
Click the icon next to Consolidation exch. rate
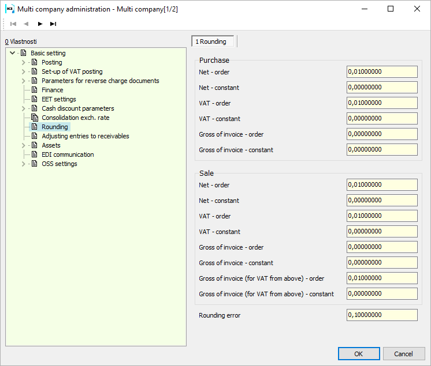coord(35,118)
